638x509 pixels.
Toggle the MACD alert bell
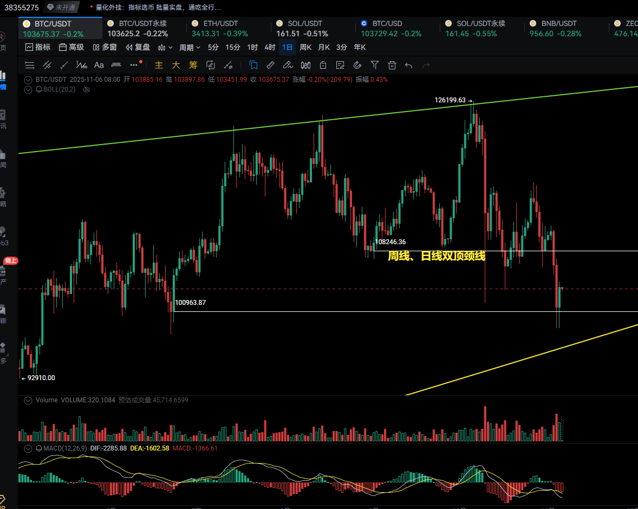pos(39,448)
